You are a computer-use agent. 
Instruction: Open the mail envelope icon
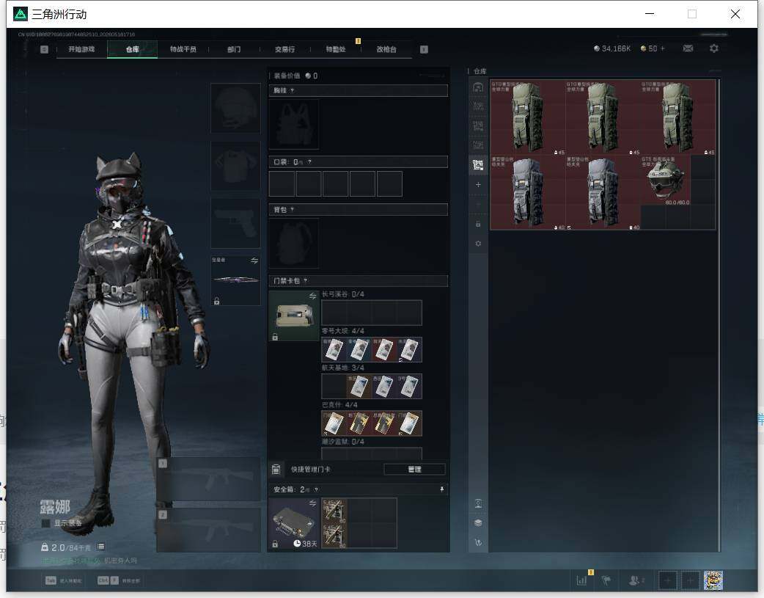pyautogui.click(x=688, y=48)
